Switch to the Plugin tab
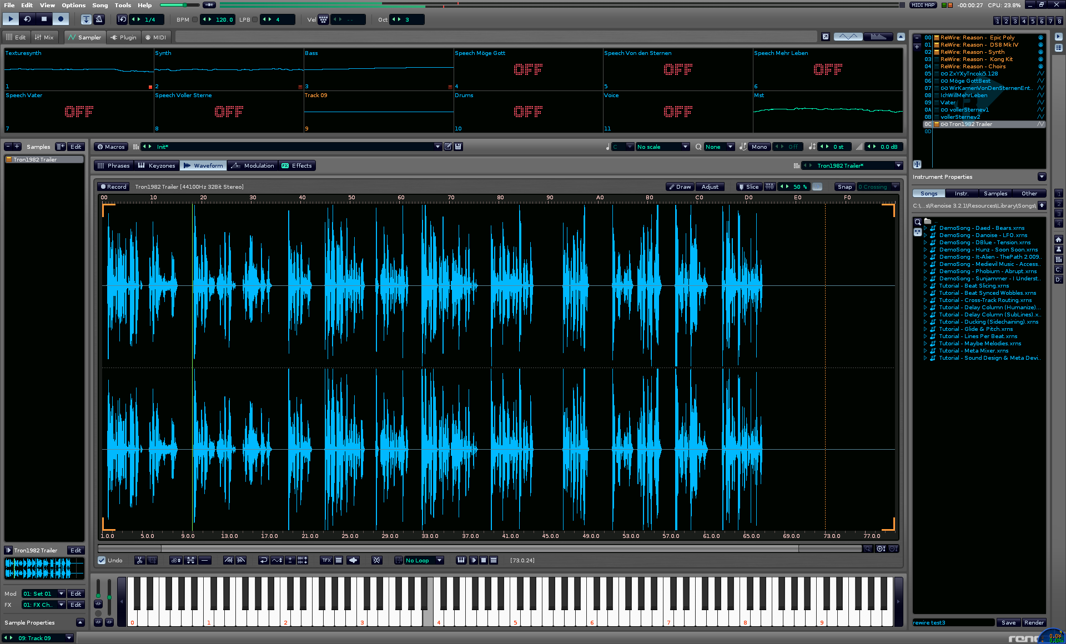The width and height of the screenshot is (1066, 644). [123, 37]
